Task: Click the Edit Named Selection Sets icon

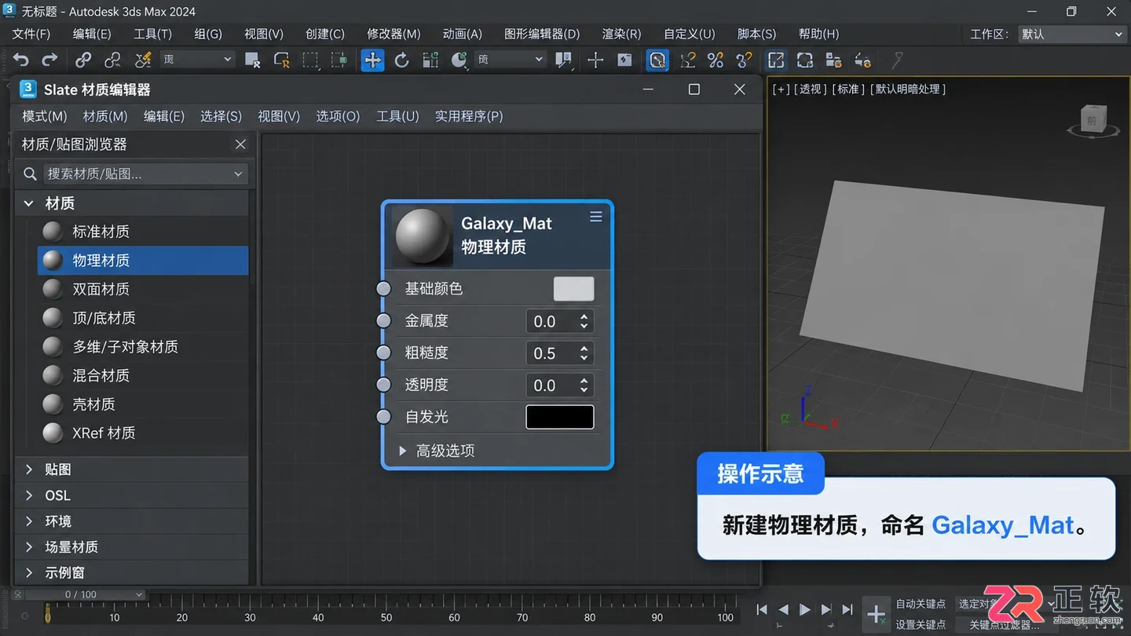Action: pos(776,60)
